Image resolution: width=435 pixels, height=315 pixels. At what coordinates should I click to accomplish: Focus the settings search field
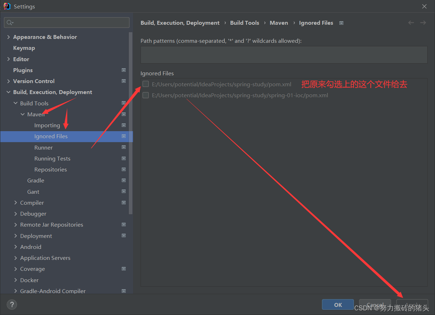(67, 23)
